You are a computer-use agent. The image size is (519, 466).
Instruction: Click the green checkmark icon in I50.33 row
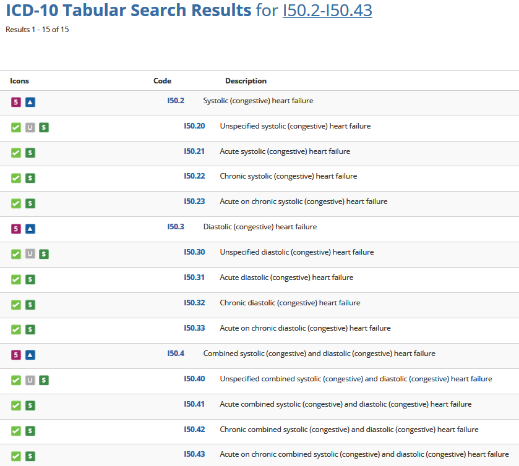[16, 330]
